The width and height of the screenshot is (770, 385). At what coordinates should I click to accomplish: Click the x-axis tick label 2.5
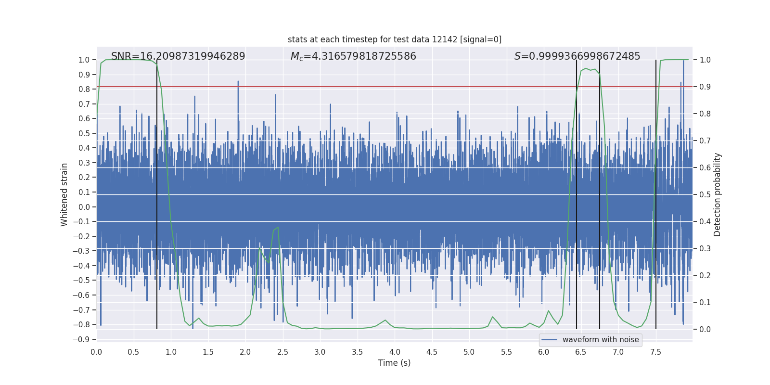click(x=283, y=352)
